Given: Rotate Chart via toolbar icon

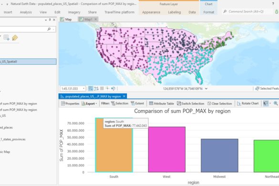Looking at the screenshot, I should click(248, 103).
